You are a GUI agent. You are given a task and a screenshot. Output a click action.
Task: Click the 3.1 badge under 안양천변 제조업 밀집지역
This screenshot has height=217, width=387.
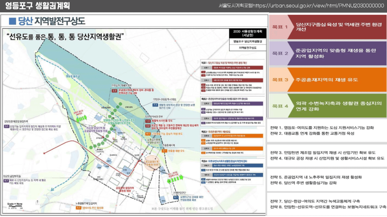[x=7, y=126]
